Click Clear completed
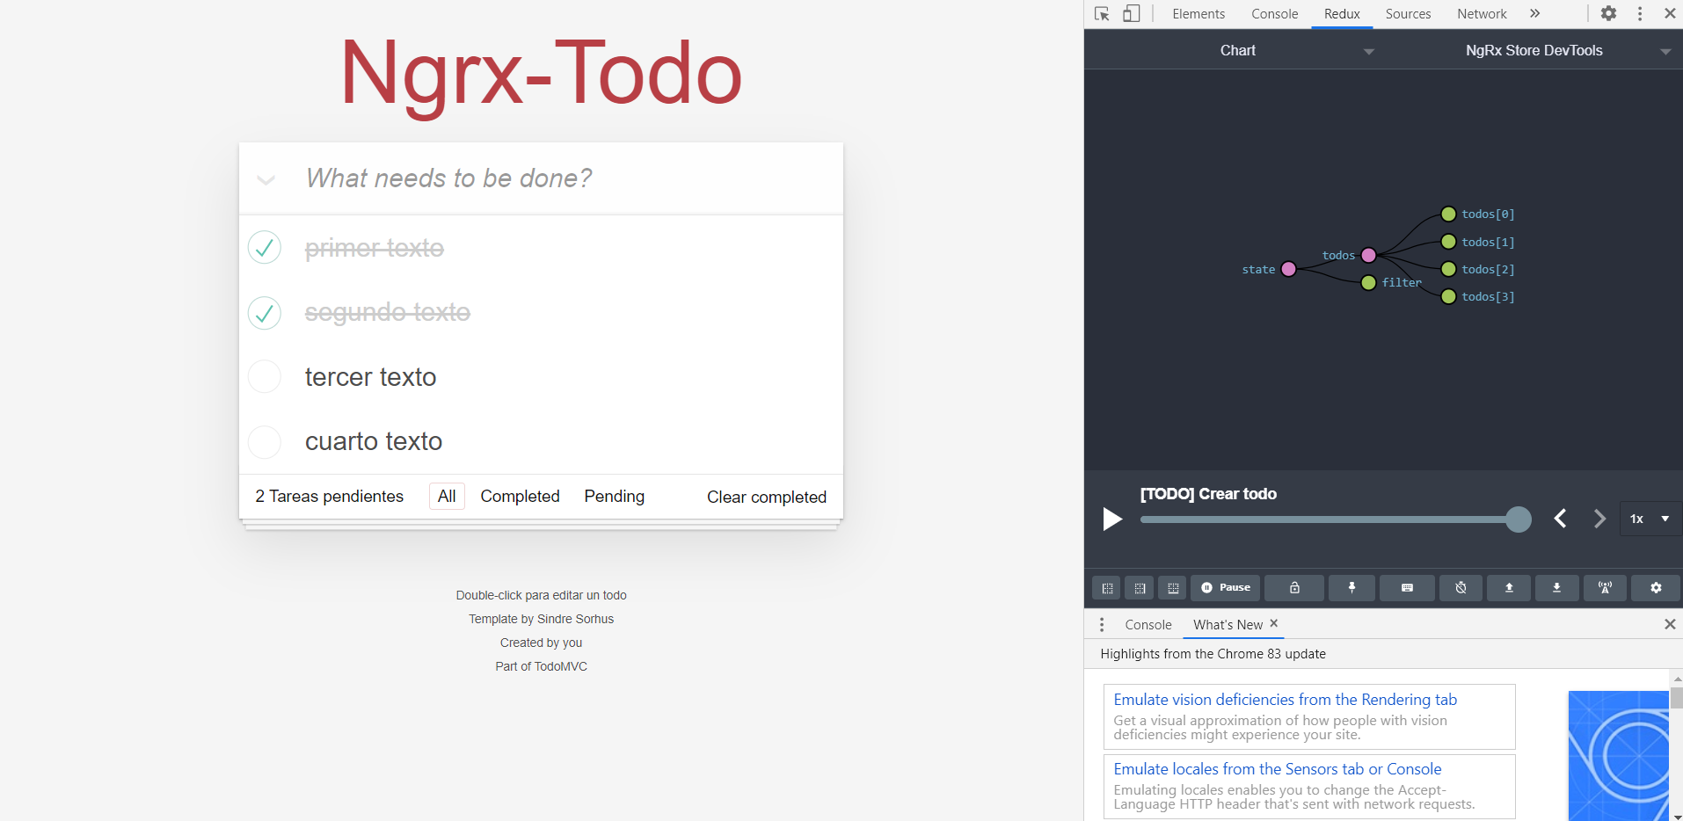The height and width of the screenshot is (821, 1683). pyautogui.click(x=767, y=497)
